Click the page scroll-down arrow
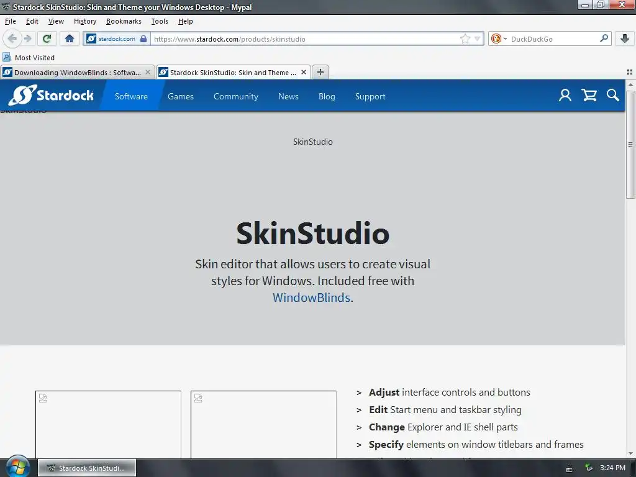This screenshot has height=477, width=636. point(630,453)
